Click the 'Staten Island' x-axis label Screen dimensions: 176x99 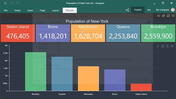coord(141,94)
